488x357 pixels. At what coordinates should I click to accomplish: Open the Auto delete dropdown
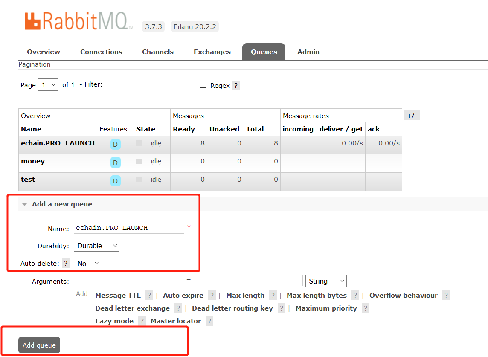point(87,264)
